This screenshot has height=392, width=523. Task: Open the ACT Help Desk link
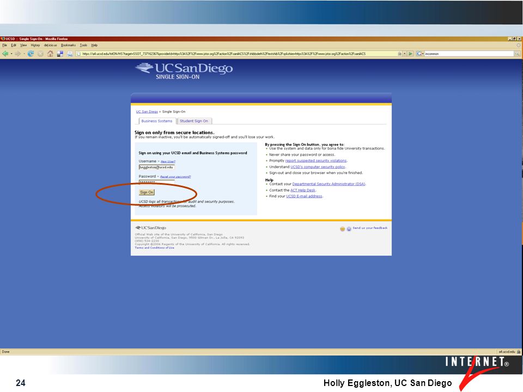tap(303, 190)
